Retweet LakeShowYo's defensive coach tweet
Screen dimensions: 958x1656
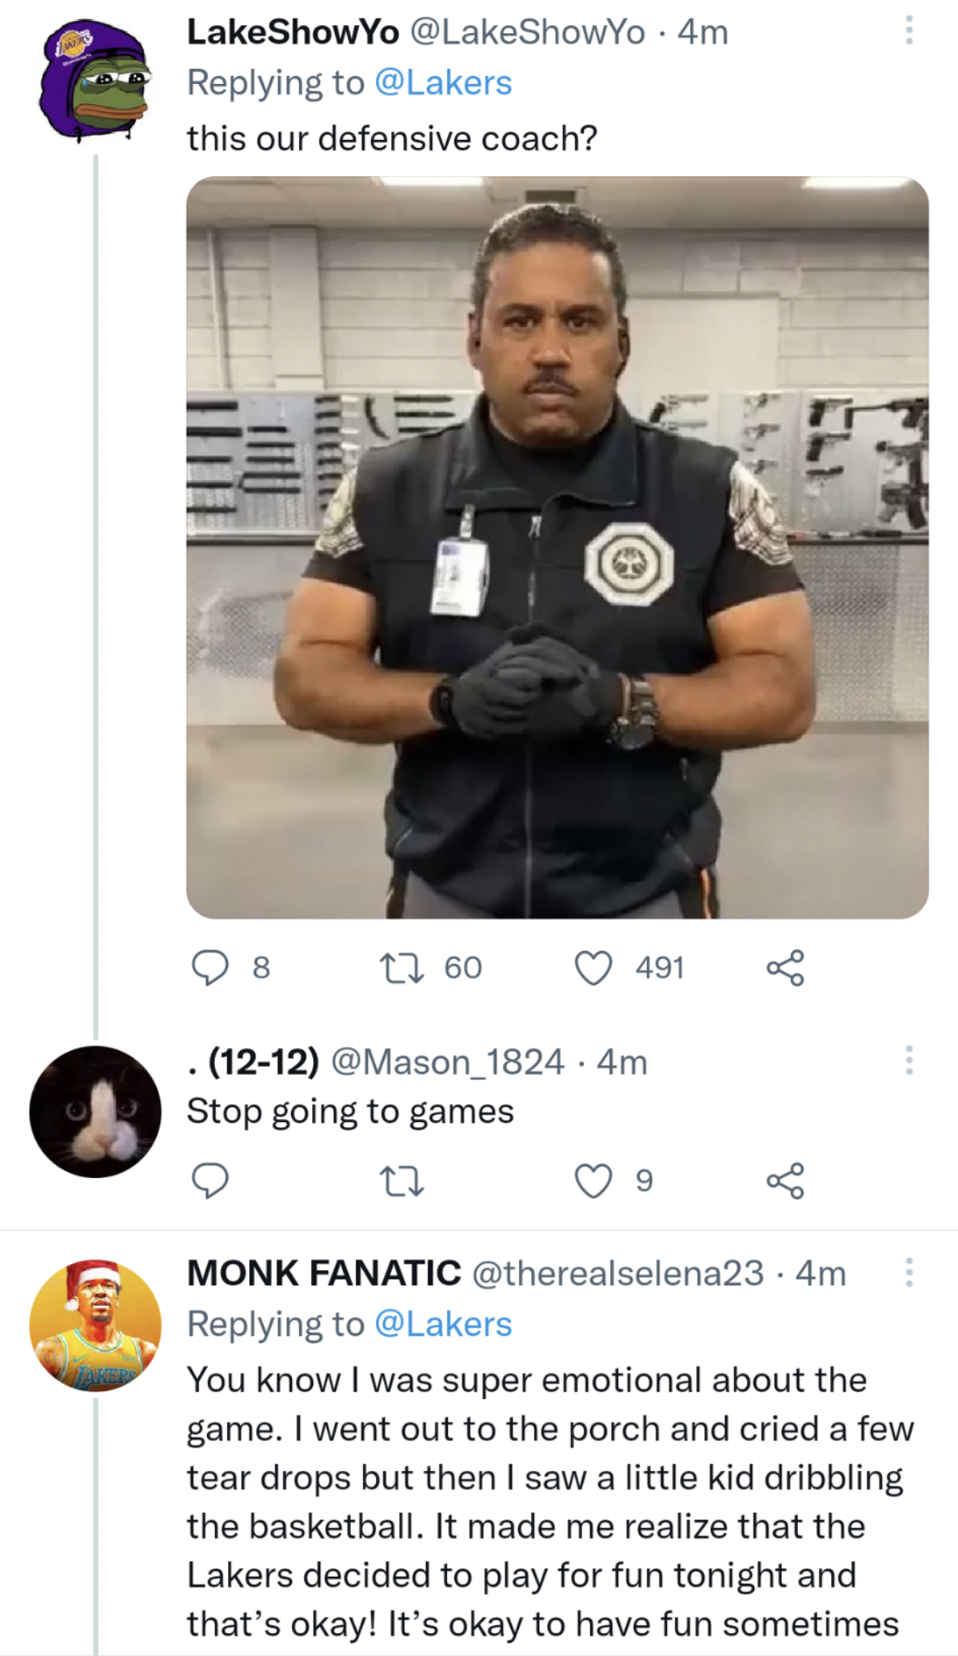click(403, 967)
